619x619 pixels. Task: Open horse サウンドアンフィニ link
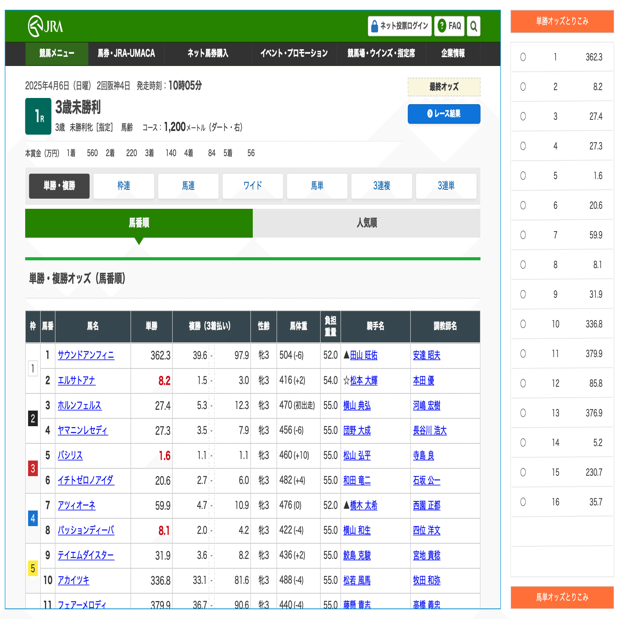[x=86, y=355]
